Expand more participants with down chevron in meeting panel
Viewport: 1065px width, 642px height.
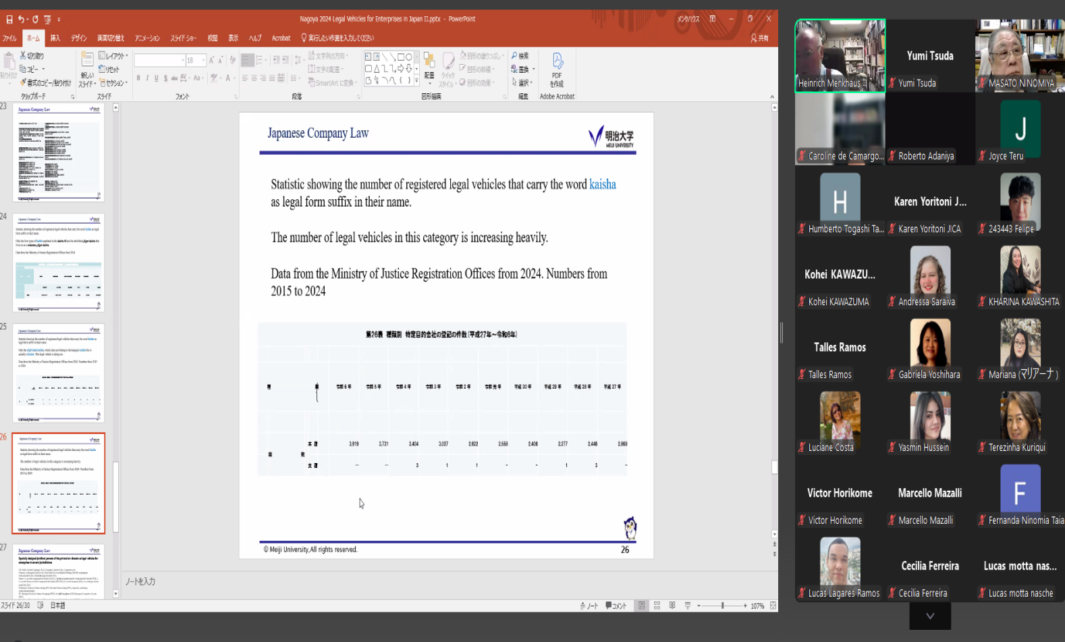pyautogui.click(x=930, y=616)
